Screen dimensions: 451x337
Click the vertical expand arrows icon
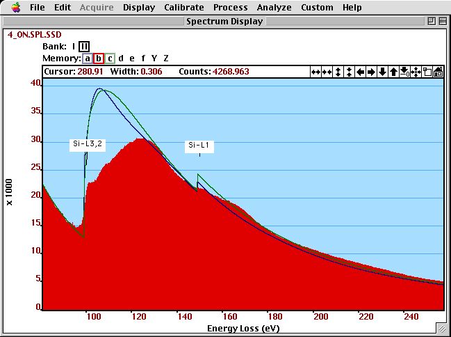[338, 72]
